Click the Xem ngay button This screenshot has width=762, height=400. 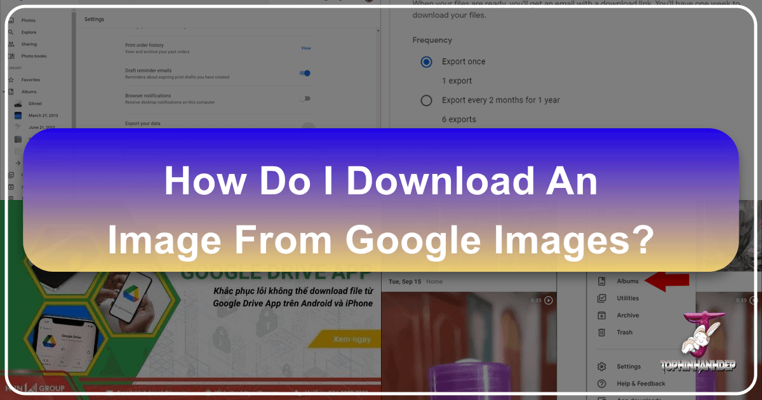[353, 339]
